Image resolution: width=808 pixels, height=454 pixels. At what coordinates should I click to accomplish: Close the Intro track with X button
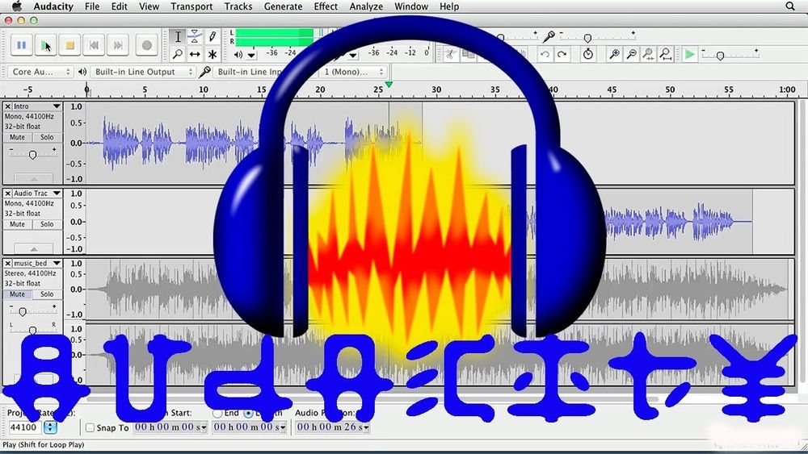pos(8,106)
